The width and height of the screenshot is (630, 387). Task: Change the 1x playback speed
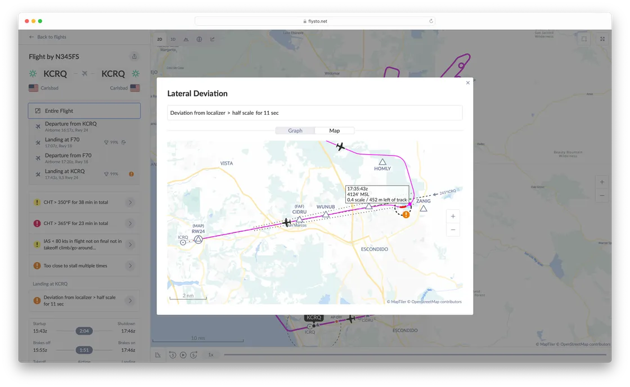pyautogui.click(x=210, y=355)
